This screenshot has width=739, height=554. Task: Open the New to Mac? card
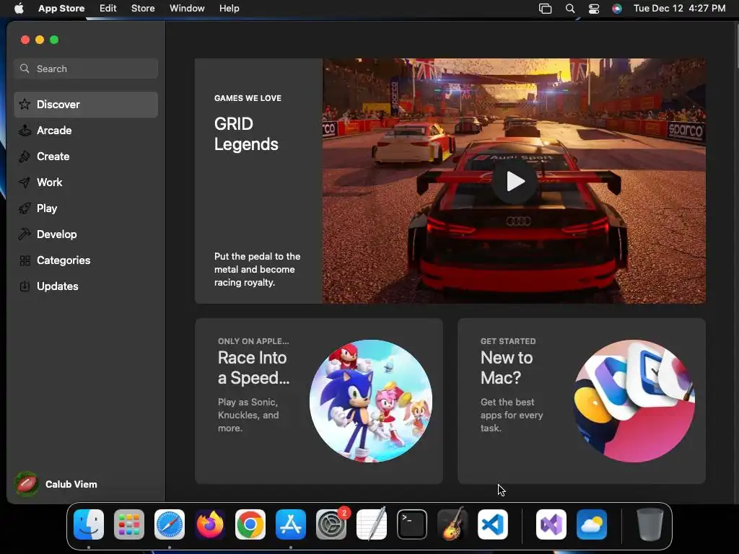[581, 401]
